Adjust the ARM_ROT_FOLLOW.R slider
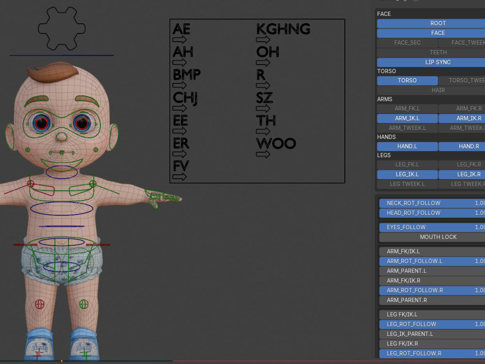 [x=432, y=291]
